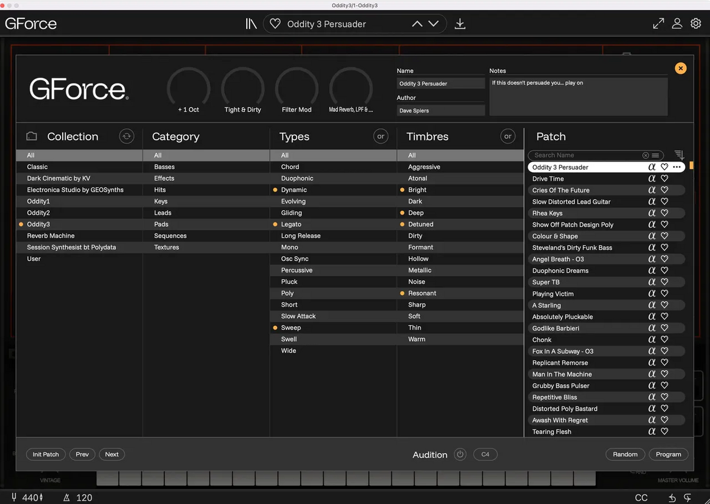Click the Collection folder icon

31,137
